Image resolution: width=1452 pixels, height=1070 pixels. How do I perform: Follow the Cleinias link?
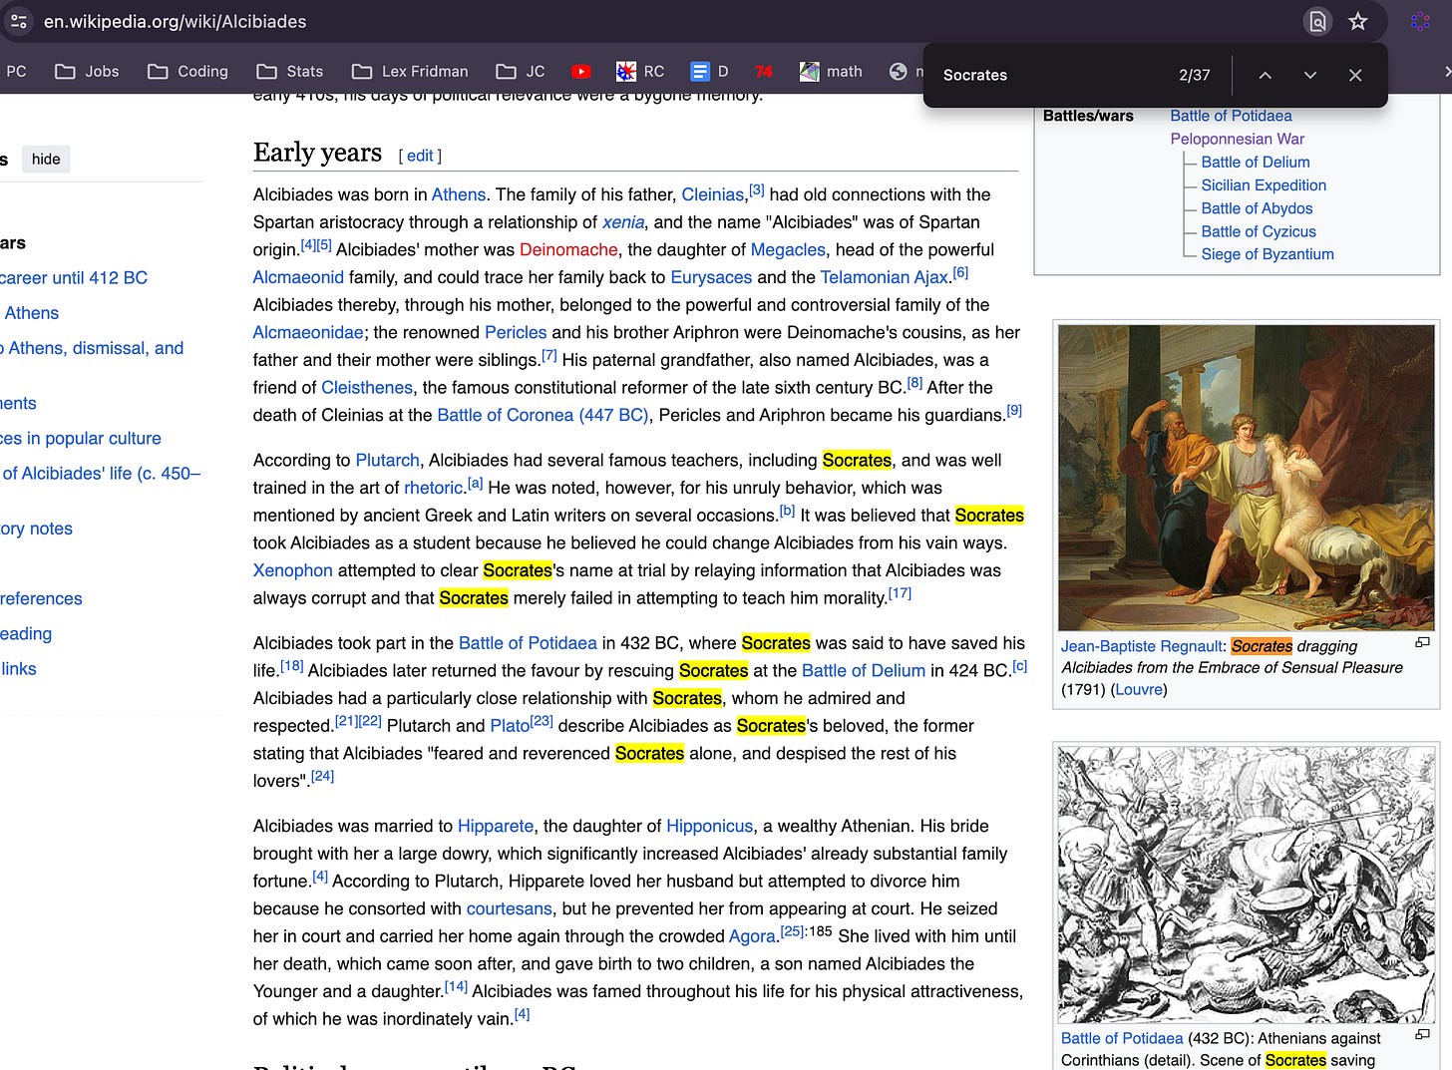pyautogui.click(x=713, y=194)
